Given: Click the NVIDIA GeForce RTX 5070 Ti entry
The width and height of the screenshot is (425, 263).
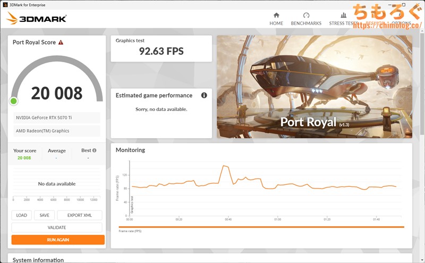Looking at the screenshot, I should click(57, 117).
